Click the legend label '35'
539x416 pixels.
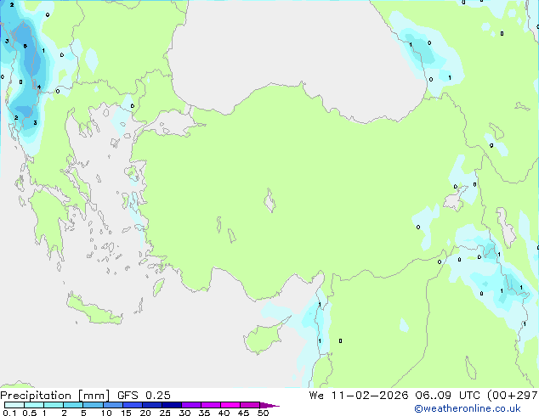[204, 413]
